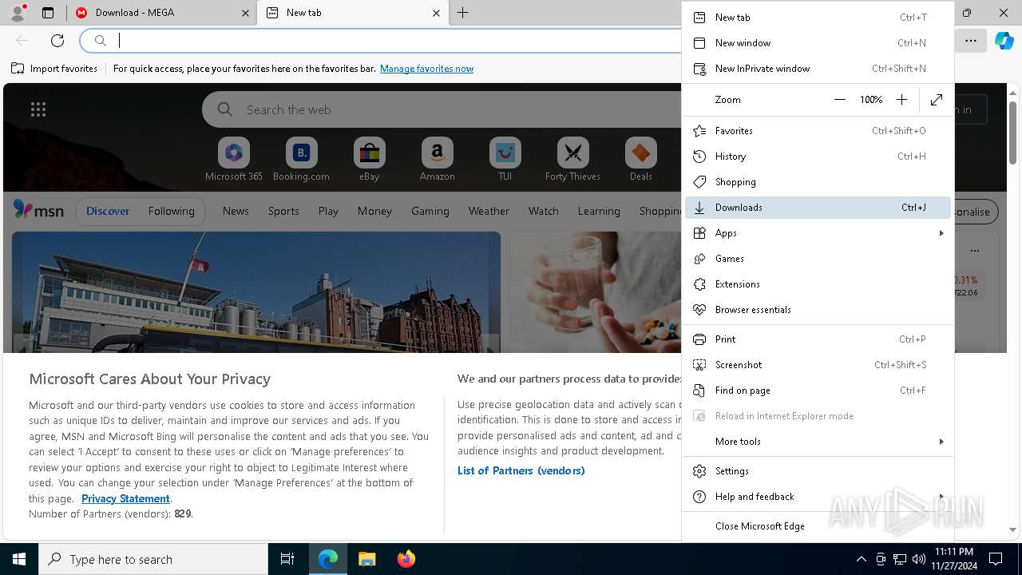
Task: Open the profile avatar icon
Action: pos(18,12)
